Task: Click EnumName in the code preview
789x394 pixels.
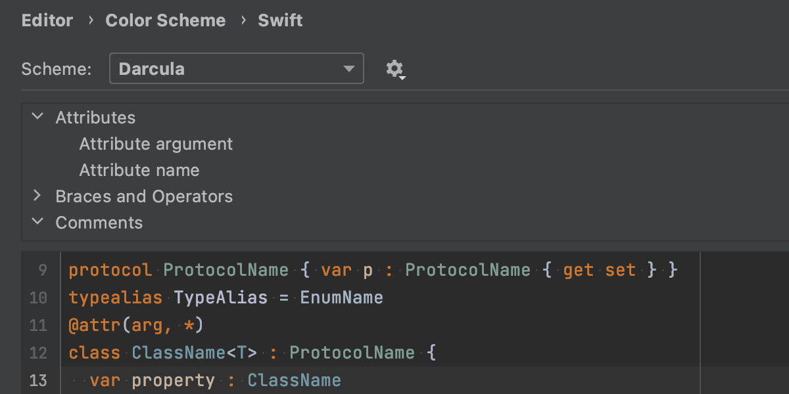Action: (x=341, y=297)
